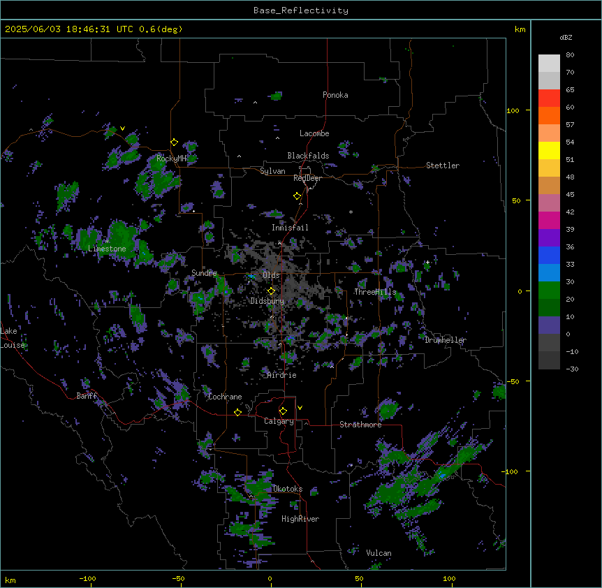The height and width of the screenshot is (588, 602).
Task: Click the Okotoks label
Action: 288,489
